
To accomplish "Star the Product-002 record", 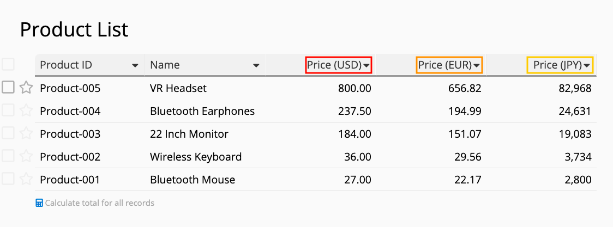I will (x=26, y=157).
